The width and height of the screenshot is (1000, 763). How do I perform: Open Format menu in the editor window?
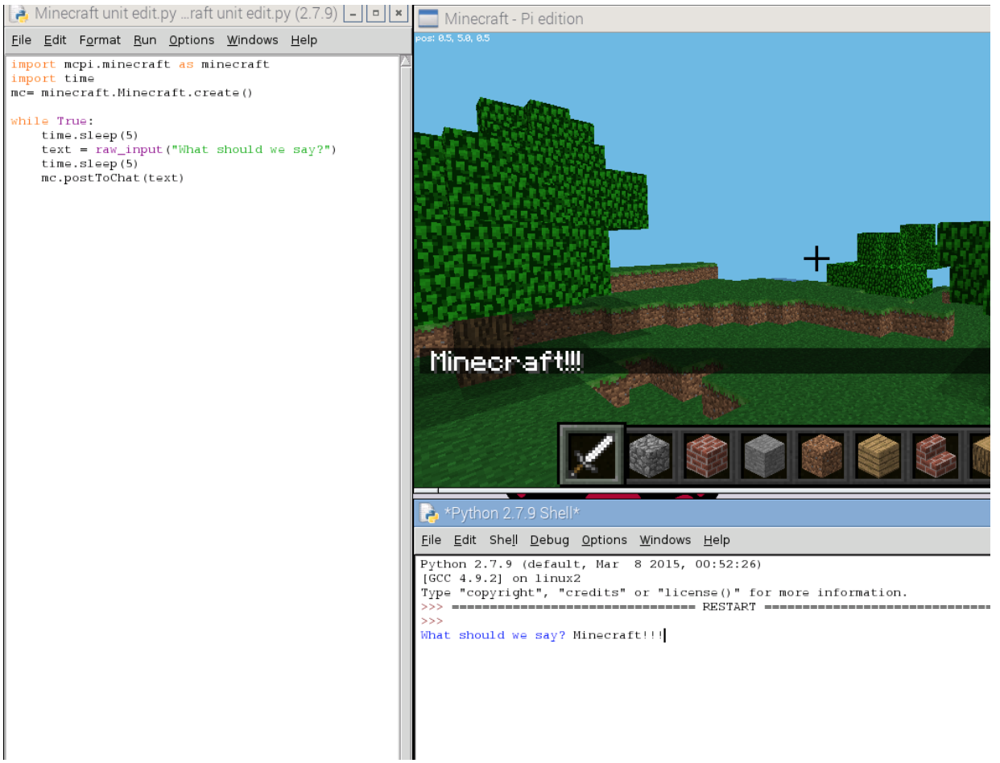[100, 39]
